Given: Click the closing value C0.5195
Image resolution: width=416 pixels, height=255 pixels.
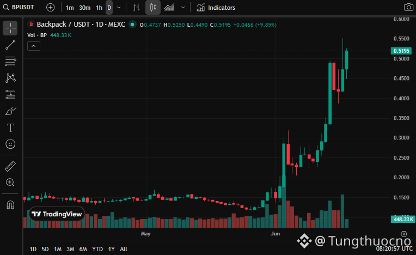Looking at the screenshot, I should [220, 25].
